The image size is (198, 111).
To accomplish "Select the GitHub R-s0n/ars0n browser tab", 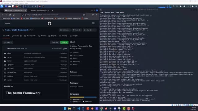I will tap(16, 10).
